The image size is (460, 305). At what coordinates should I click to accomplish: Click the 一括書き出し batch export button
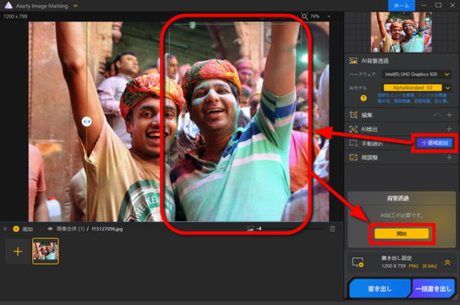(433, 289)
